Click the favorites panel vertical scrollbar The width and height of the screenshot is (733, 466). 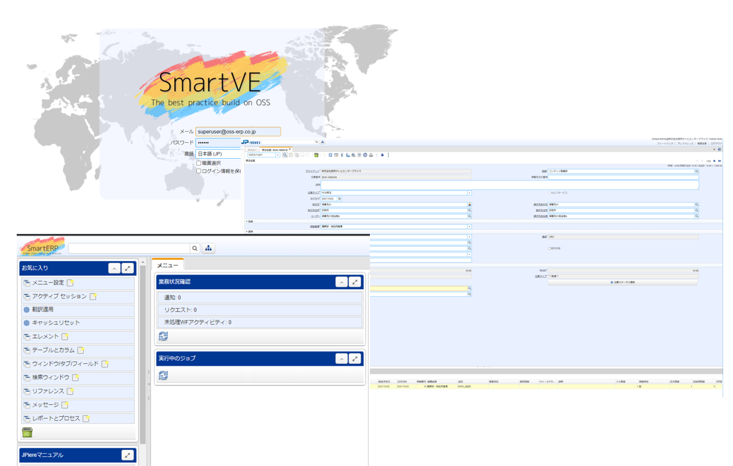point(143,355)
